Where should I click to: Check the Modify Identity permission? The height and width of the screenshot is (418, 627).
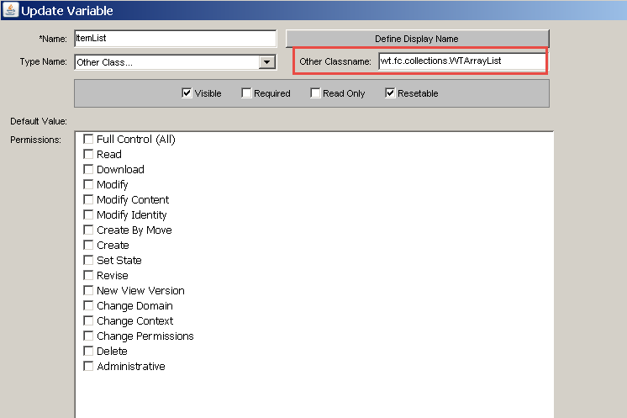[x=88, y=214]
